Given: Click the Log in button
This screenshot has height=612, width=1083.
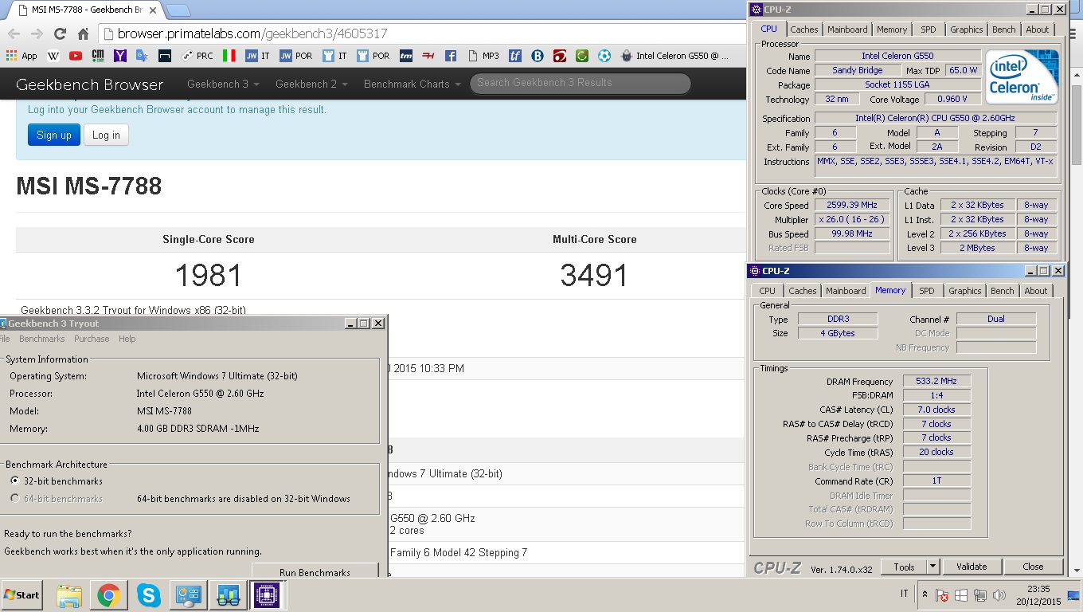Looking at the screenshot, I should click(x=106, y=135).
